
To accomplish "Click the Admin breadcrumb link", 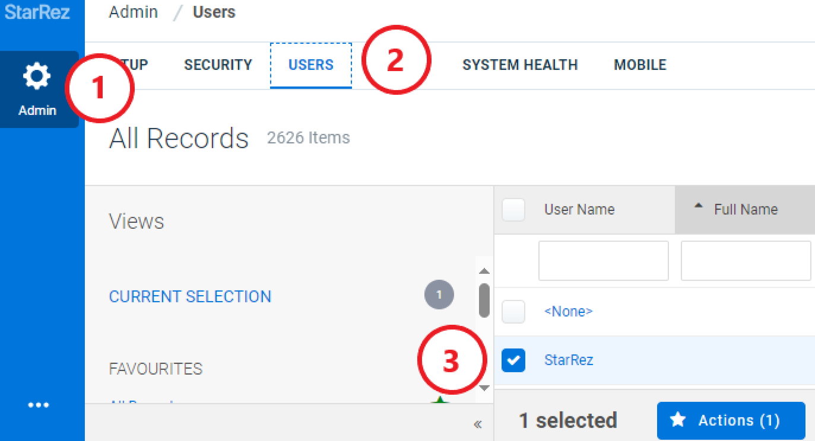I will (x=134, y=12).
